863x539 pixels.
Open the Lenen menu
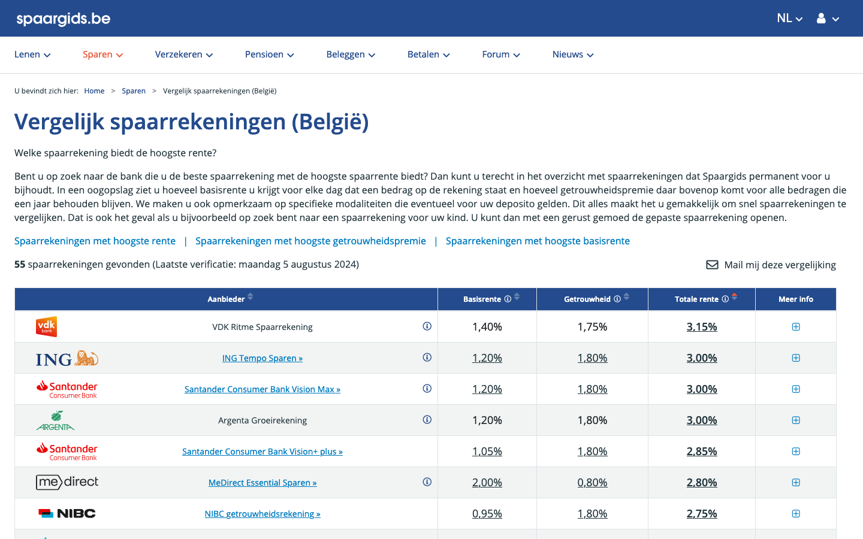click(32, 54)
